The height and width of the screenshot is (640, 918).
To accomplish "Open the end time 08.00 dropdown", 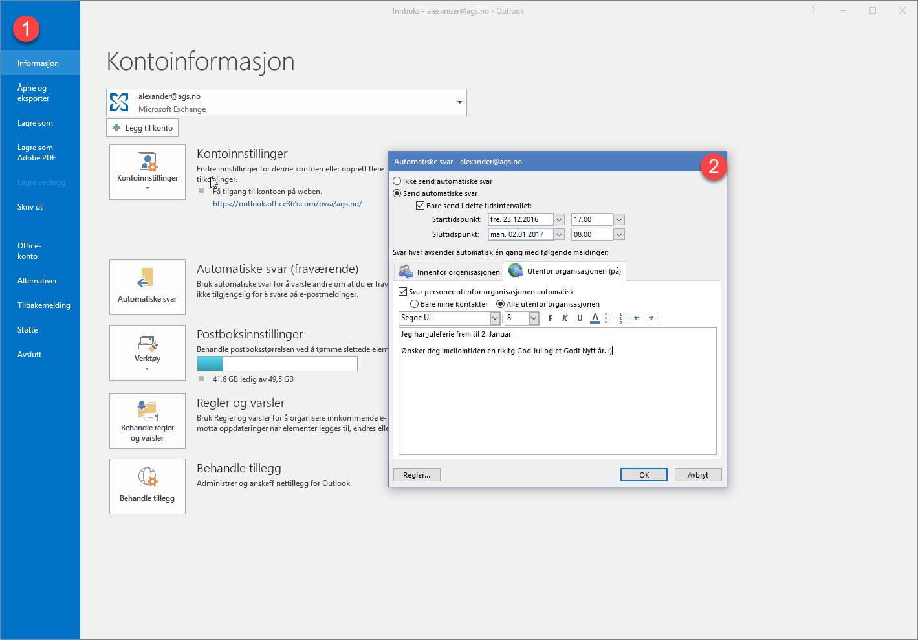I will [x=619, y=234].
